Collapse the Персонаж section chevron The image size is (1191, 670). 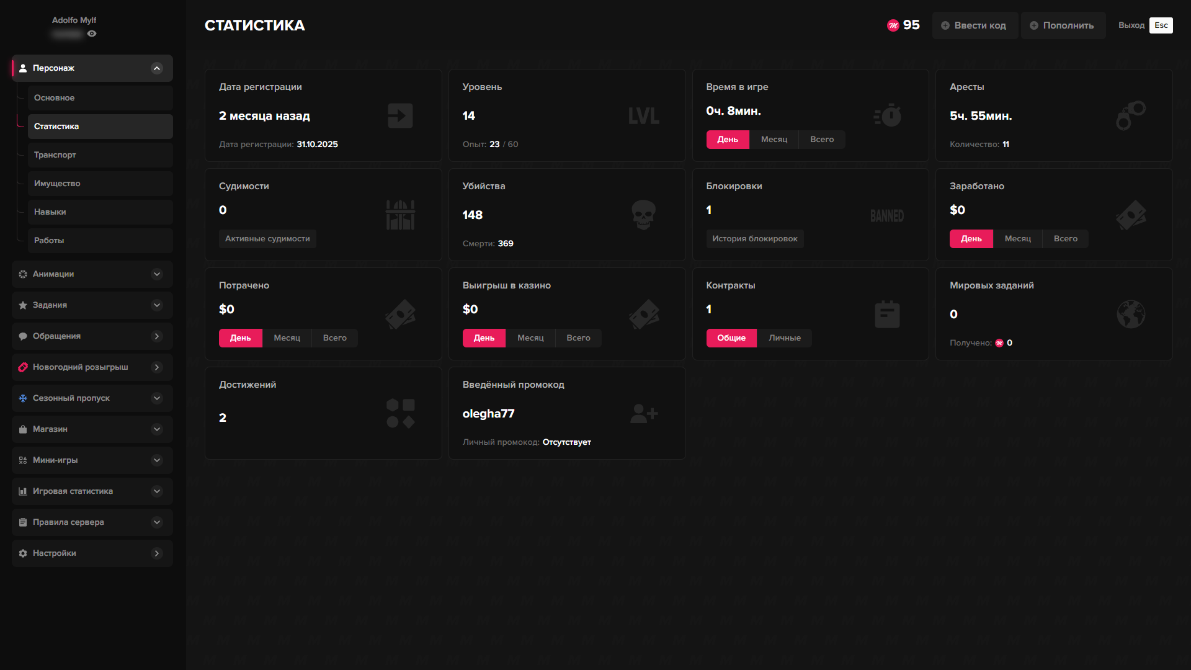point(157,68)
